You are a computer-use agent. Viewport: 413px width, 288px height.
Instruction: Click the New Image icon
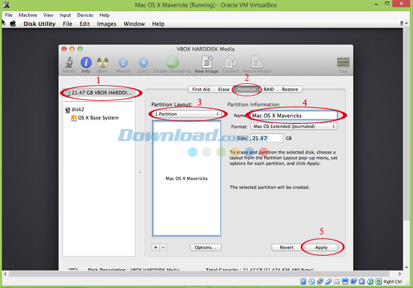(206, 62)
